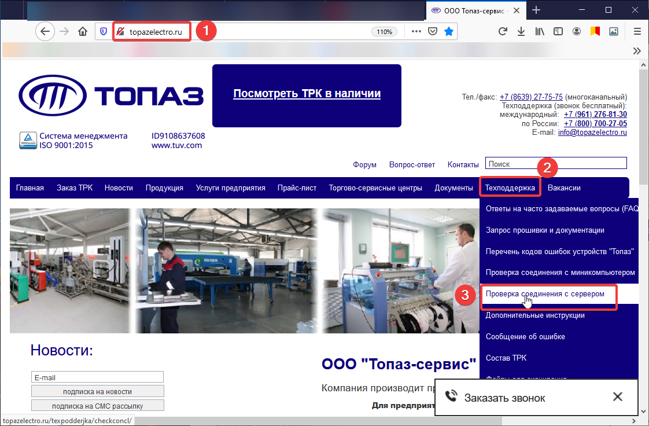Image resolution: width=649 pixels, height=426 pixels.
Task: Open a new tab with the plus button
Action: (536, 10)
